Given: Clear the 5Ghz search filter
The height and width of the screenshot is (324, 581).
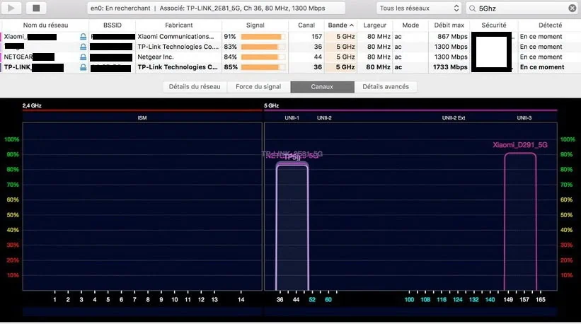Looking at the screenshot, I should tap(572, 8).
